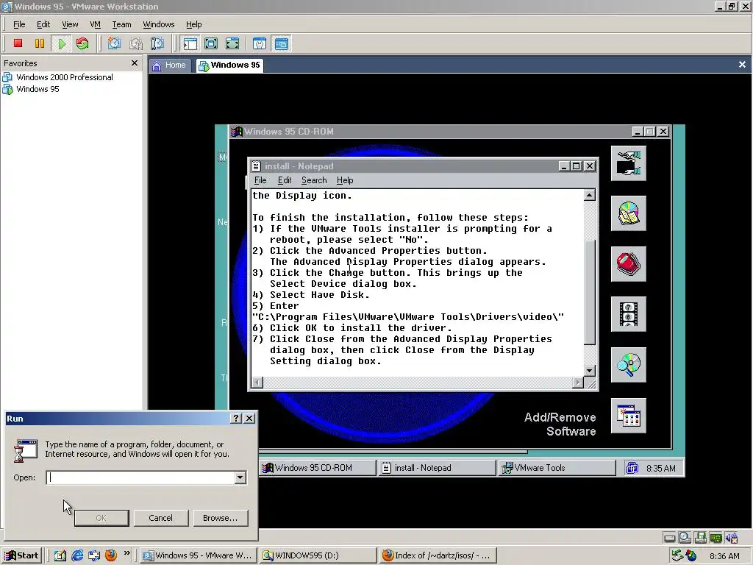Click Notepad vertical scroll down arrow
The image size is (753, 565).
pos(590,371)
